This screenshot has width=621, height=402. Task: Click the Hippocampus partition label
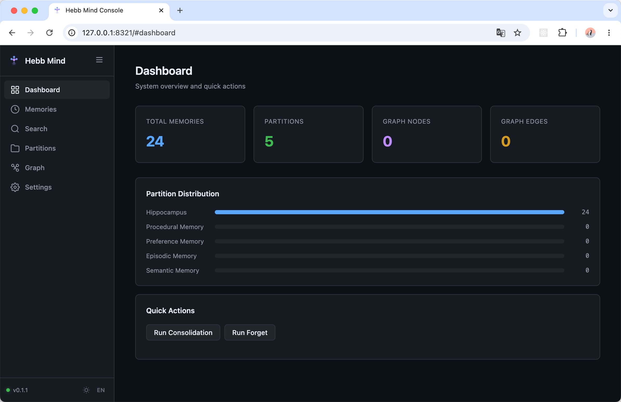coord(166,212)
